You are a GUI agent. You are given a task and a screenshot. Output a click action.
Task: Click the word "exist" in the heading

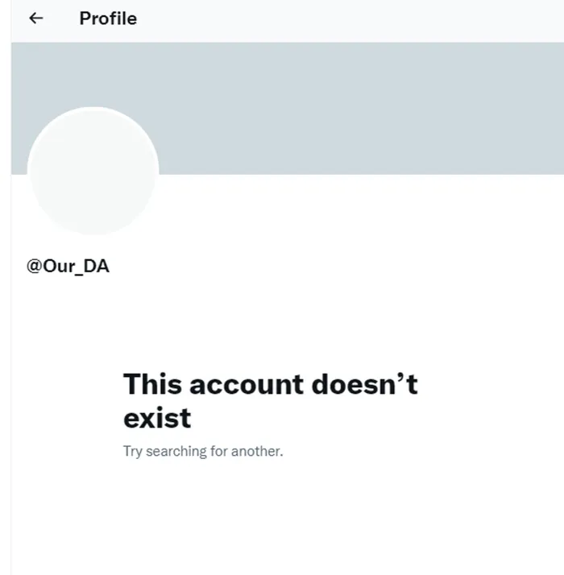coord(157,418)
